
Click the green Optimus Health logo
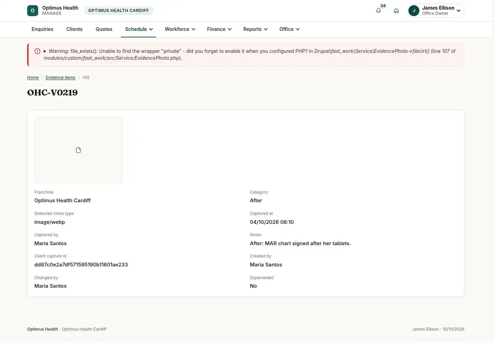[x=33, y=11]
